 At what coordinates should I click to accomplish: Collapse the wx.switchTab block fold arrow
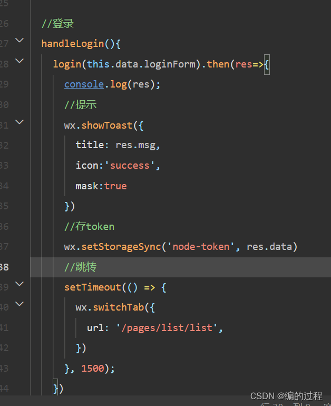click(x=20, y=304)
